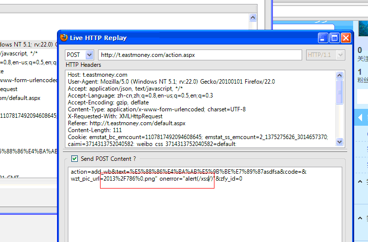Image resolution: width=368 pixels, height=242 pixels.
Task: Click the lower caret icon in right sidebar
Action: coord(360,218)
